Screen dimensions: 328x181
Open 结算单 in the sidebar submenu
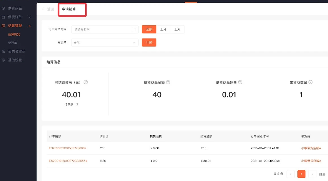click(x=13, y=43)
